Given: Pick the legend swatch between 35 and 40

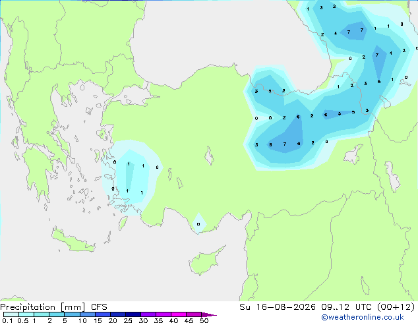Looking at the screenshot, I should [164, 314].
